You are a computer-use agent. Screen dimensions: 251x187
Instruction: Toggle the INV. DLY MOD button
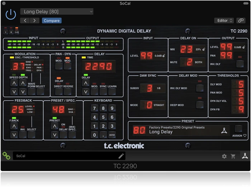200,88
